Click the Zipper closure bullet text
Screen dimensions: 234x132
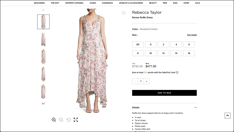click(141, 123)
